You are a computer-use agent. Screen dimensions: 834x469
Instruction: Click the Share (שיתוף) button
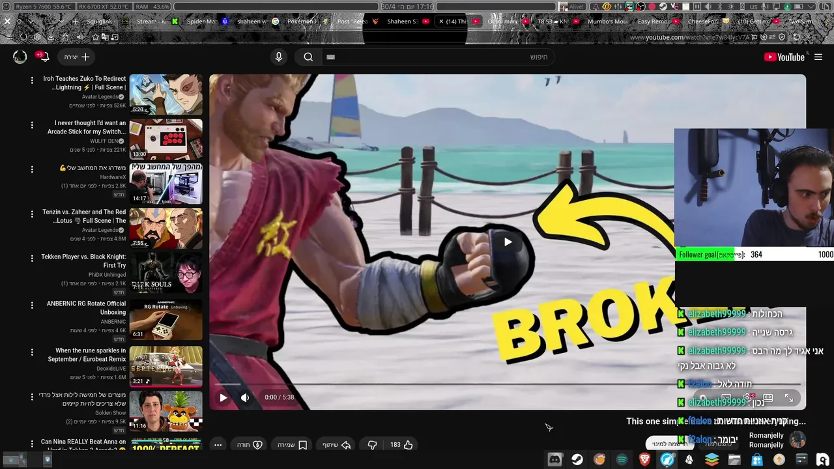pyautogui.click(x=337, y=445)
